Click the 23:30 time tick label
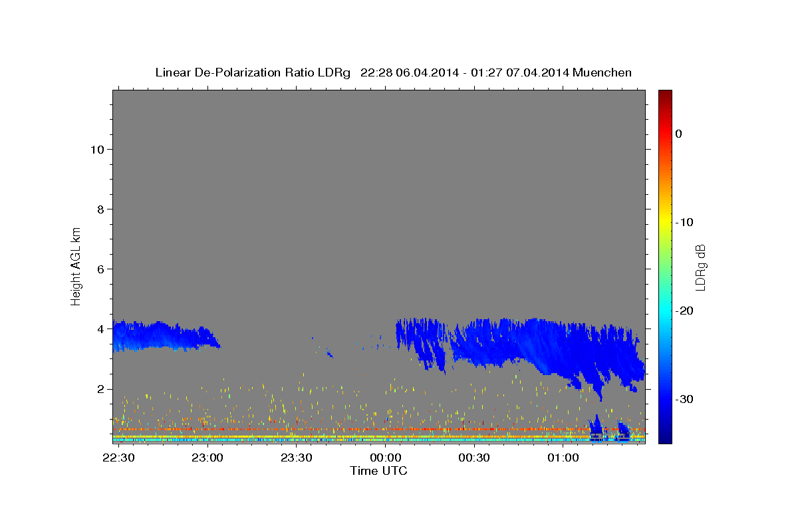 point(297,458)
